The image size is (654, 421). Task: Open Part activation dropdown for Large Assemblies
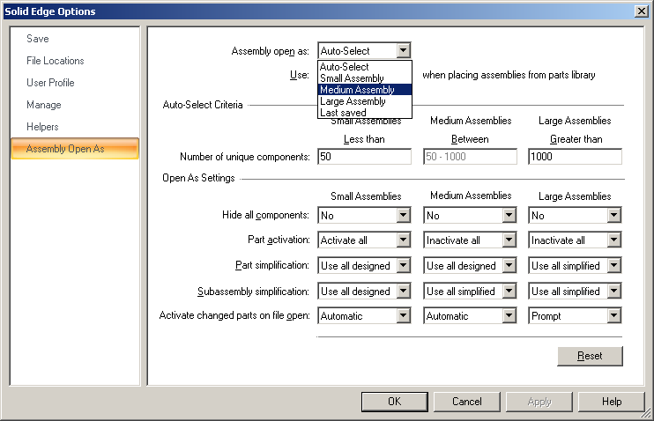(575, 240)
